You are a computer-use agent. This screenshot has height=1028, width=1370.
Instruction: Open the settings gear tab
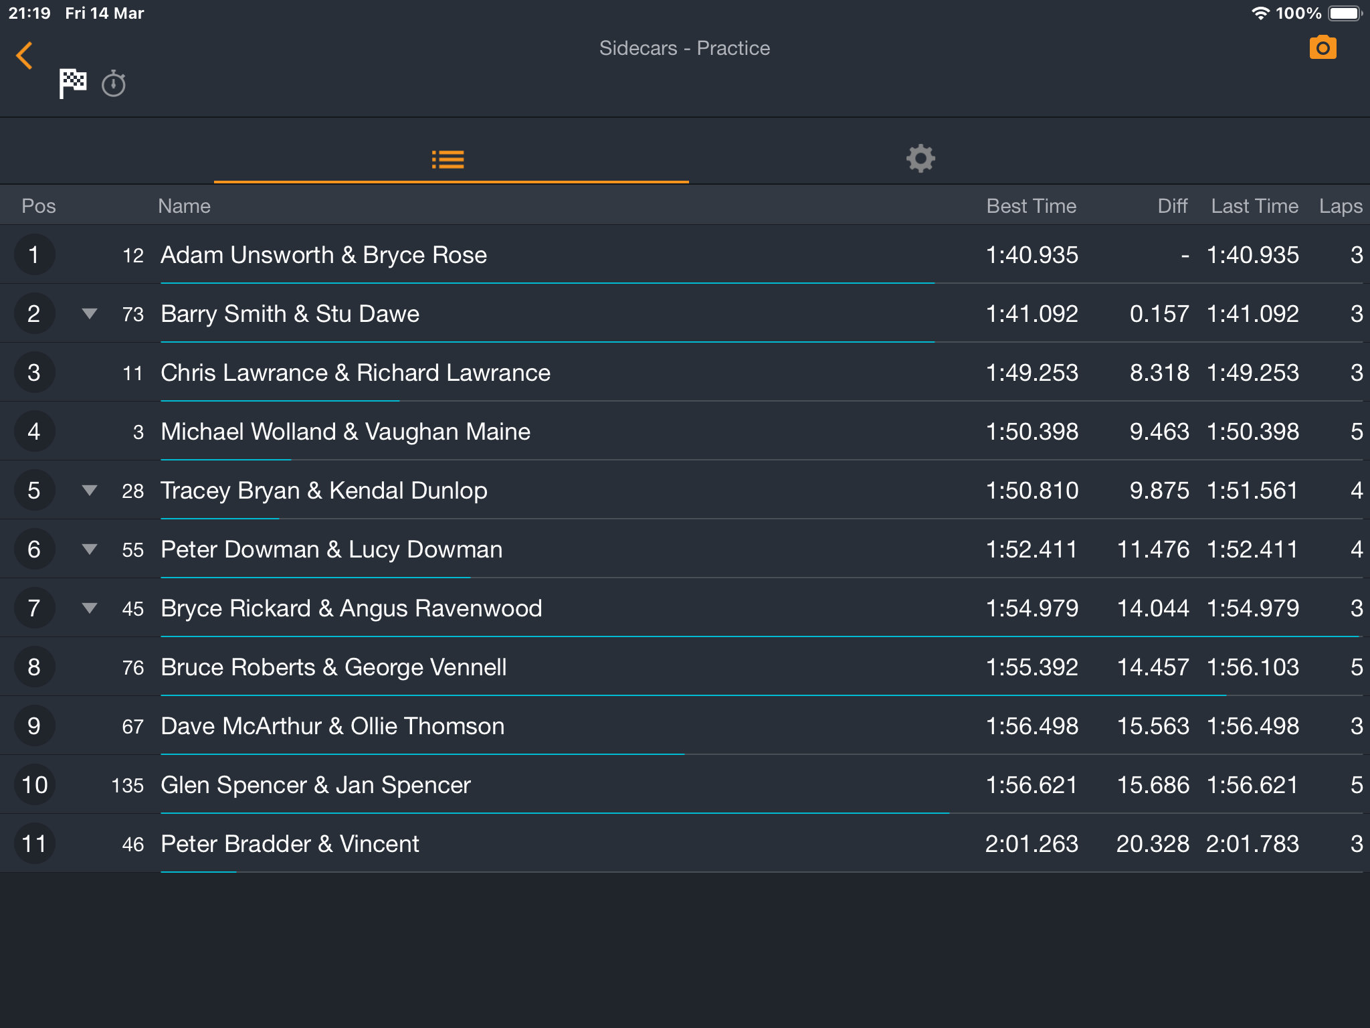click(x=920, y=159)
